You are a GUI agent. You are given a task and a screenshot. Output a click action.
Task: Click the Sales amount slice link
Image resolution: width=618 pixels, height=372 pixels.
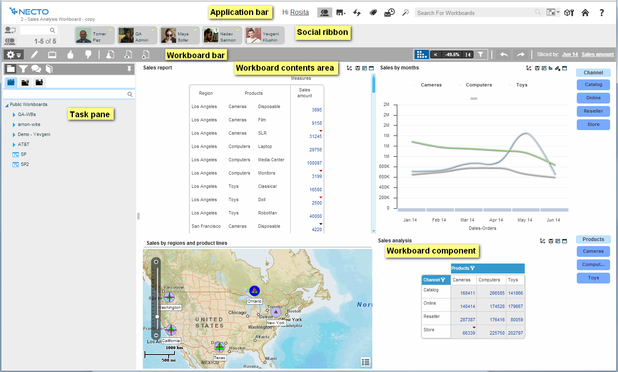(597, 54)
